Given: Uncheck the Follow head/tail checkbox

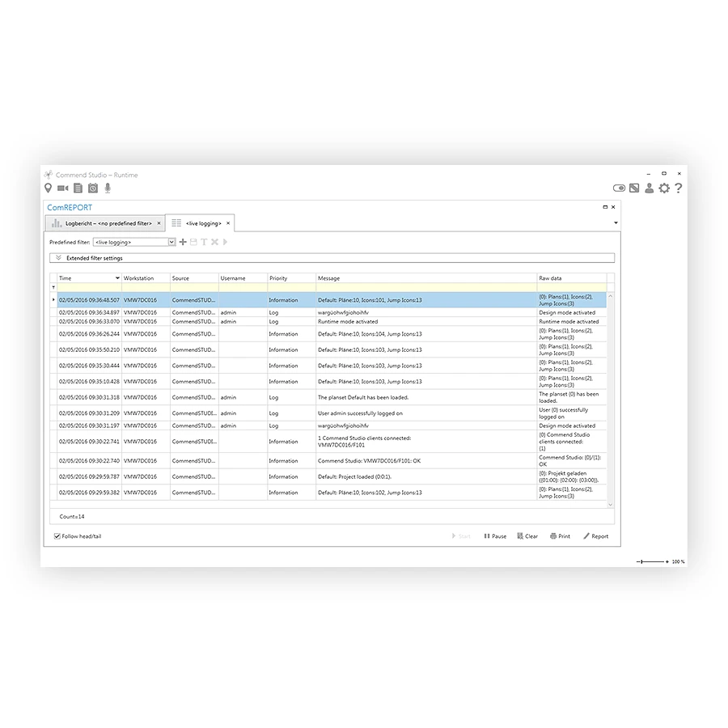Looking at the screenshot, I should [x=57, y=536].
